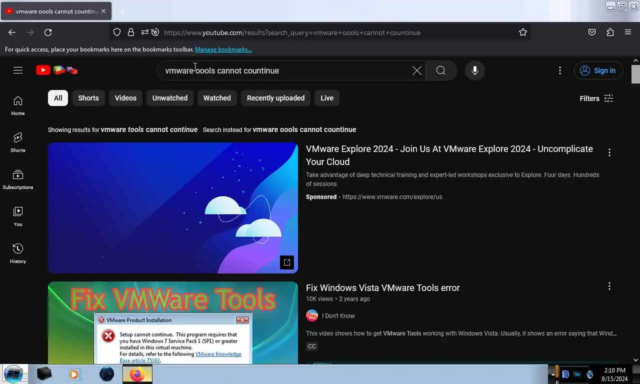Select the Shorts filter chip
Viewport: 640px width, 384px height.
point(88,98)
